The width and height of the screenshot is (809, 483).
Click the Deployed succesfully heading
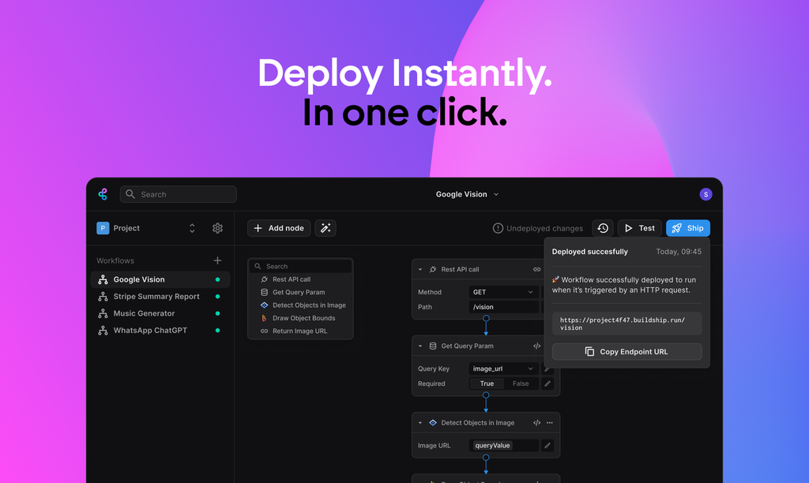[589, 252]
